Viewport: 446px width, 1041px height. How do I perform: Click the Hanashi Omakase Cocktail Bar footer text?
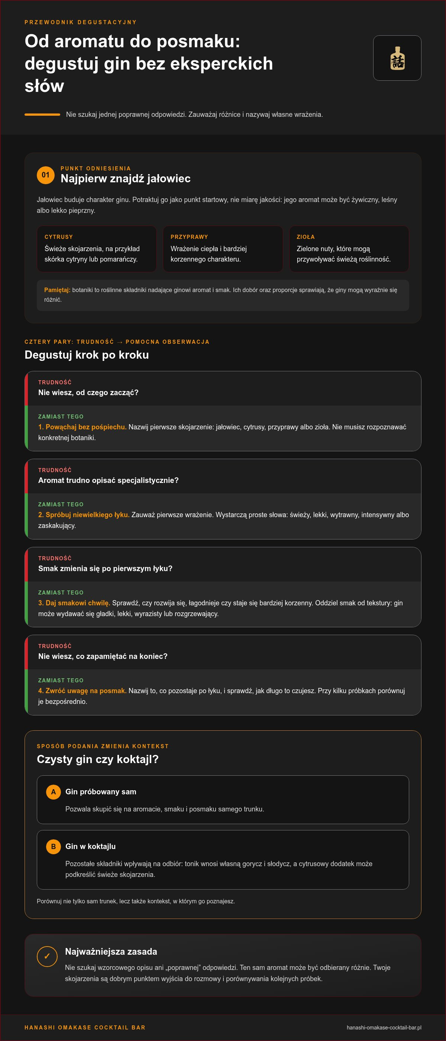coord(85,1027)
